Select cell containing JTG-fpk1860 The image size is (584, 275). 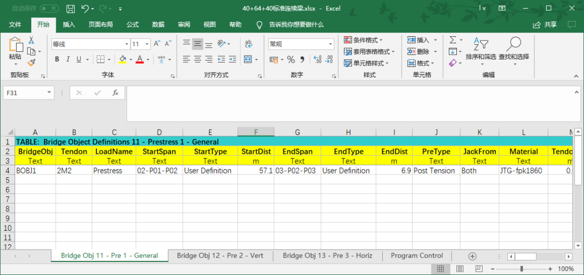click(x=523, y=170)
